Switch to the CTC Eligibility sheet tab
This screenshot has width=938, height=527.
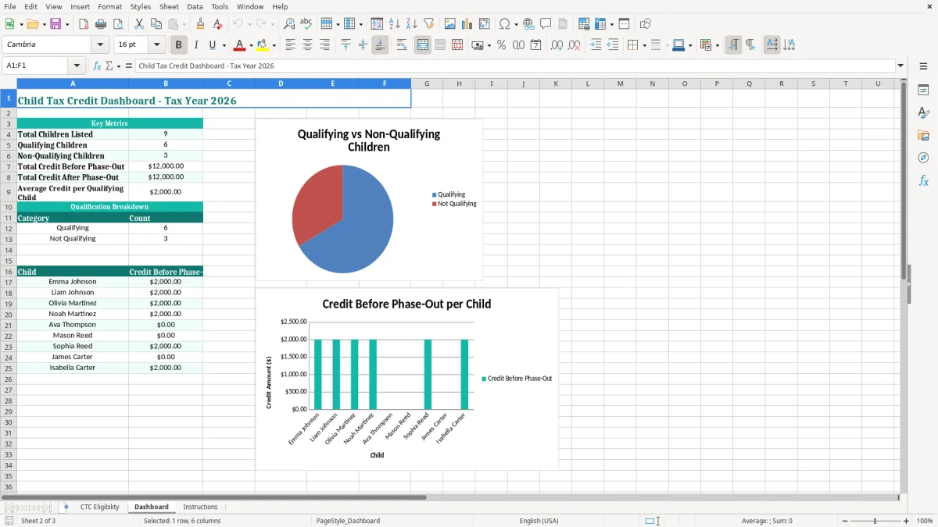(x=99, y=507)
